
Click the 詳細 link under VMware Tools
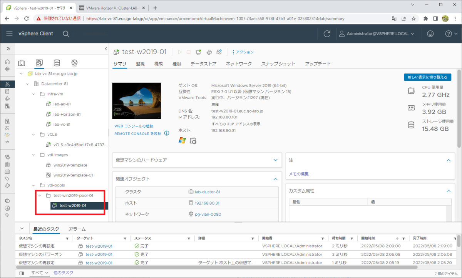point(215,104)
